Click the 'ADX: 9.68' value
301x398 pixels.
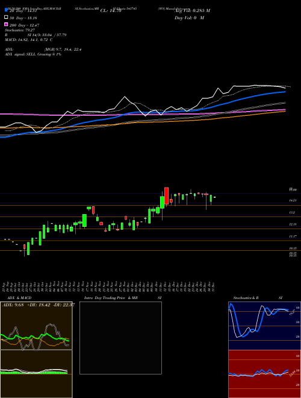(x=13, y=305)
